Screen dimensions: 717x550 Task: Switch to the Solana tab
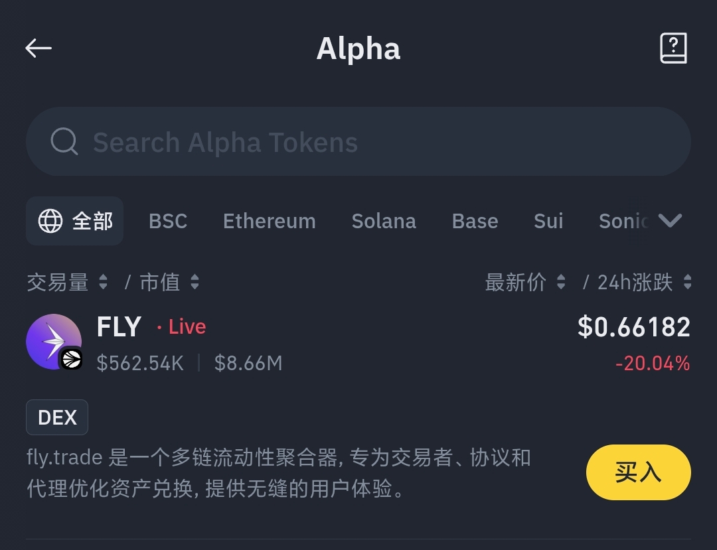coord(384,221)
